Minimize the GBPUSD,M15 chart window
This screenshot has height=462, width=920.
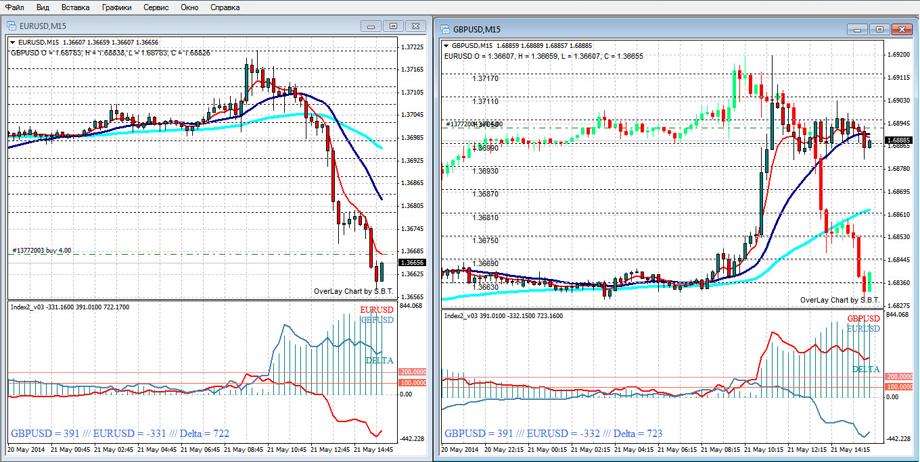click(857, 29)
